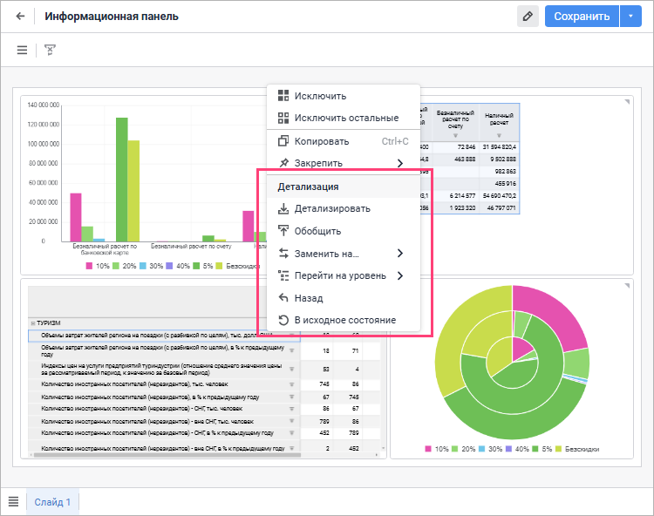Toggle 10% legend swatch in bar chart
Viewport: 654px width, 516px height.
90,265
